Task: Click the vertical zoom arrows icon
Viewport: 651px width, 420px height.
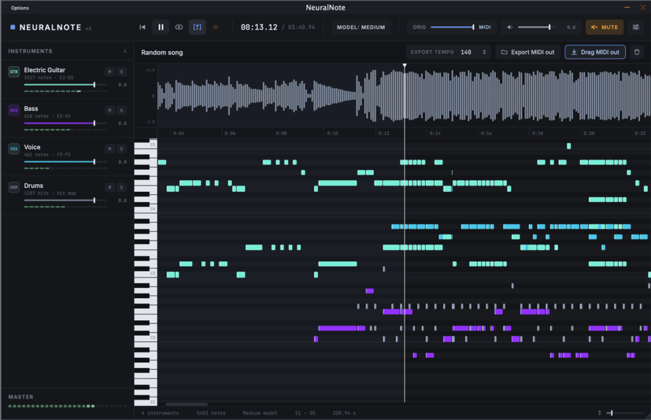Action: pyautogui.click(x=599, y=413)
